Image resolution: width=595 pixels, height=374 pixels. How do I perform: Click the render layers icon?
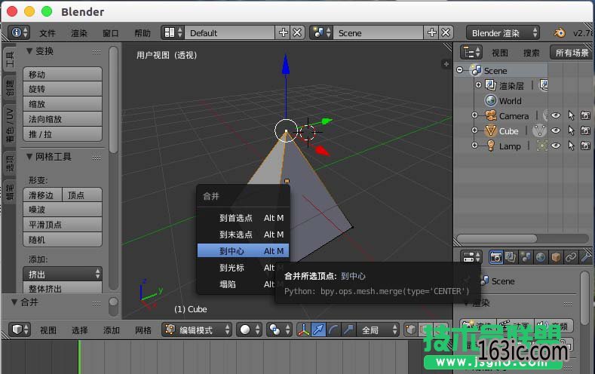491,85
